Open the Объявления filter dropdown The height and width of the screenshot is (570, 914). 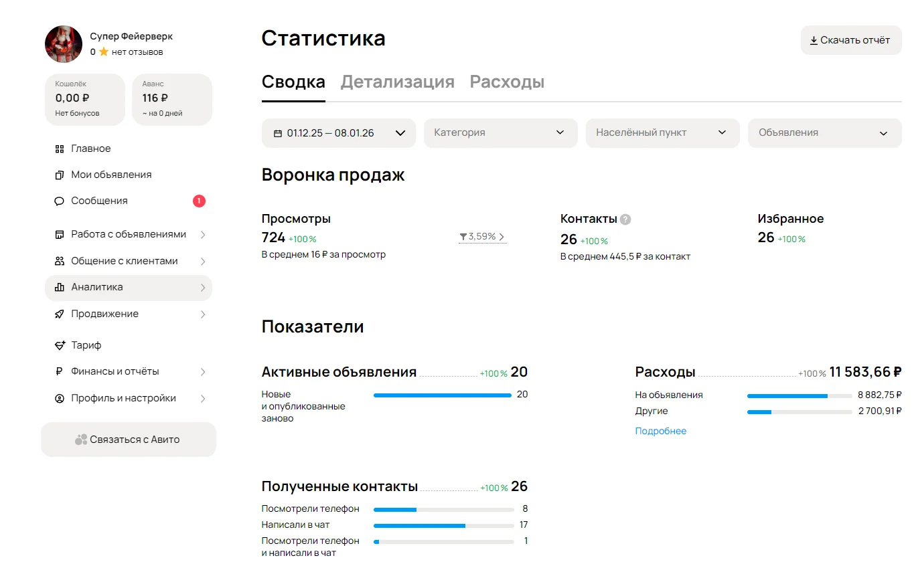point(825,133)
